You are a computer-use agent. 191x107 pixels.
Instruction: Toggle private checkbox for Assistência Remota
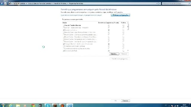coord(109,30)
